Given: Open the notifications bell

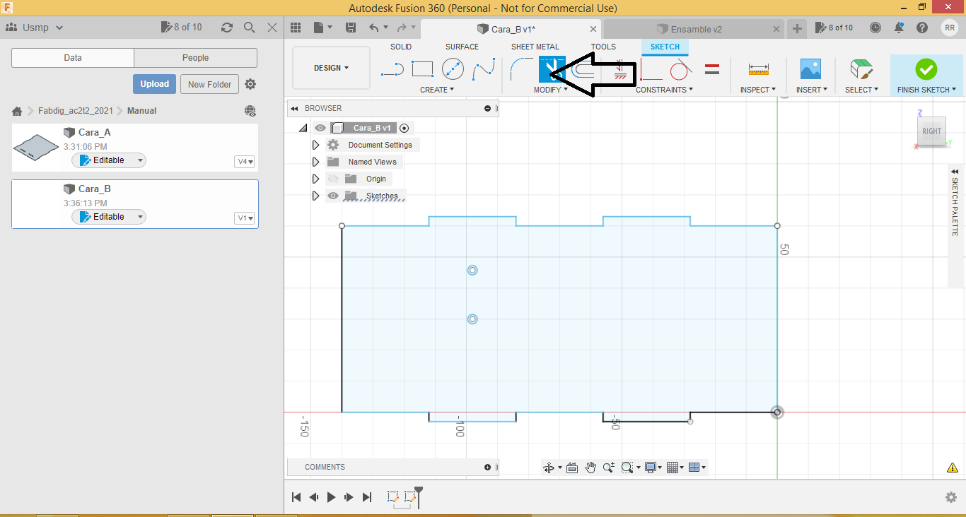Looking at the screenshot, I should coord(899,28).
